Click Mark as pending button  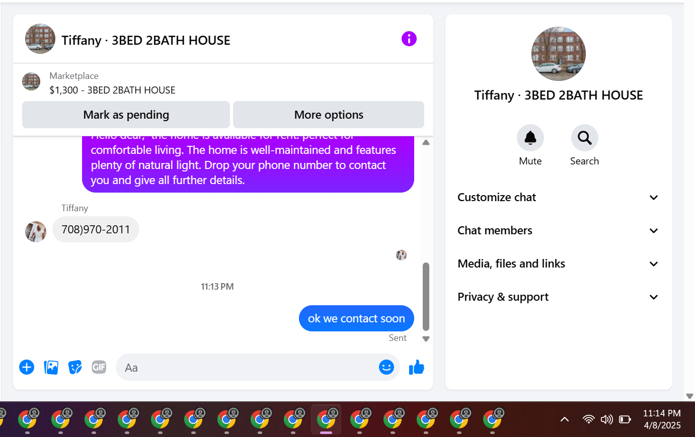pyautogui.click(x=126, y=115)
